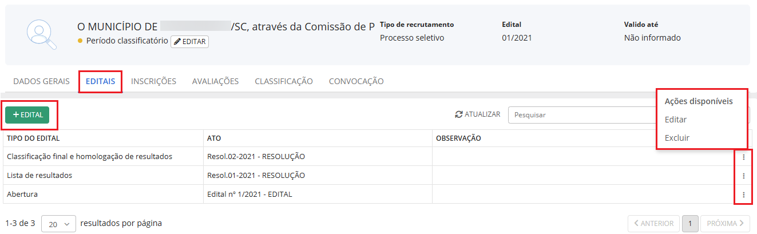Screen dimensions: 757x234
Task: Choose Excluir in Ações disponíveis menu
Action: pyautogui.click(x=677, y=138)
